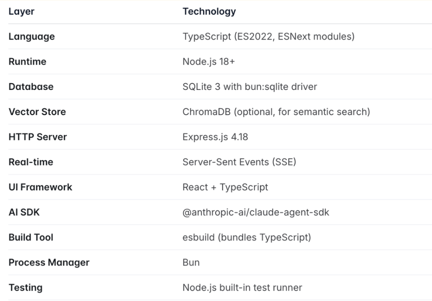Click the "@anthropic-ai/claude-agent-sdk" package name
The height and width of the screenshot is (301, 432).
256,212
